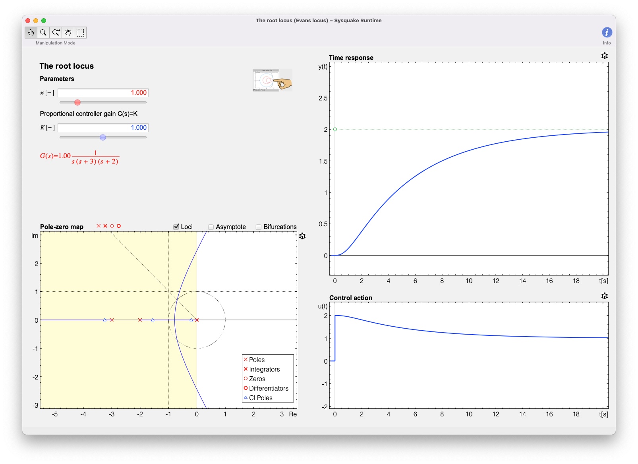Disable the Loci checkbox
Image resolution: width=638 pixels, height=464 pixels.
(176, 226)
